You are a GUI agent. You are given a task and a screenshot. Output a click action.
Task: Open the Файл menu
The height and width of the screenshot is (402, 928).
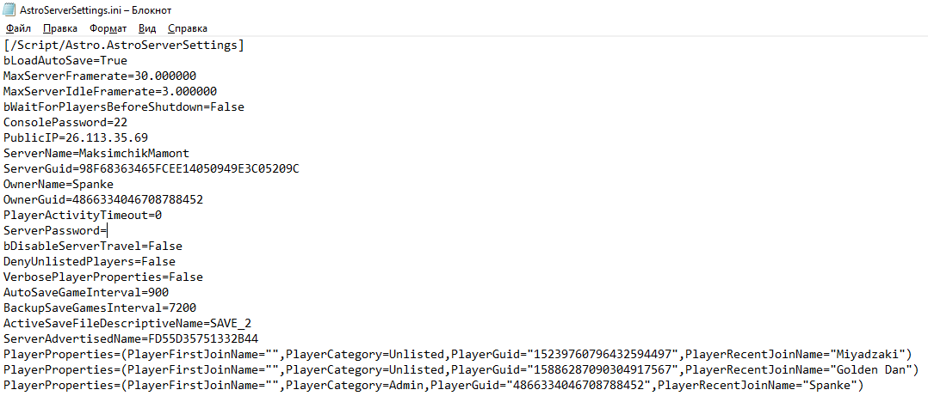18,28
